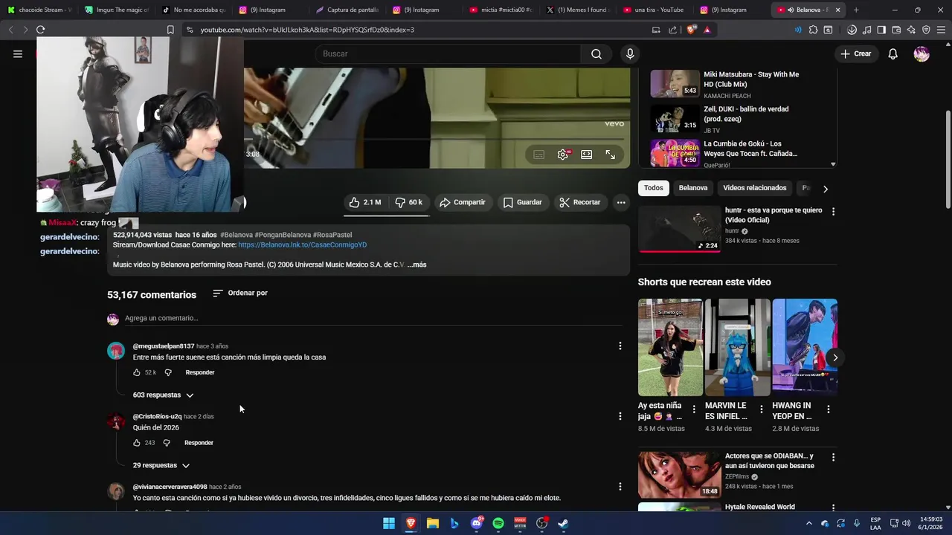
Task: Open options for @megustaelpan8137 comment
Action: pyautogui.click(x=620, y=346)
